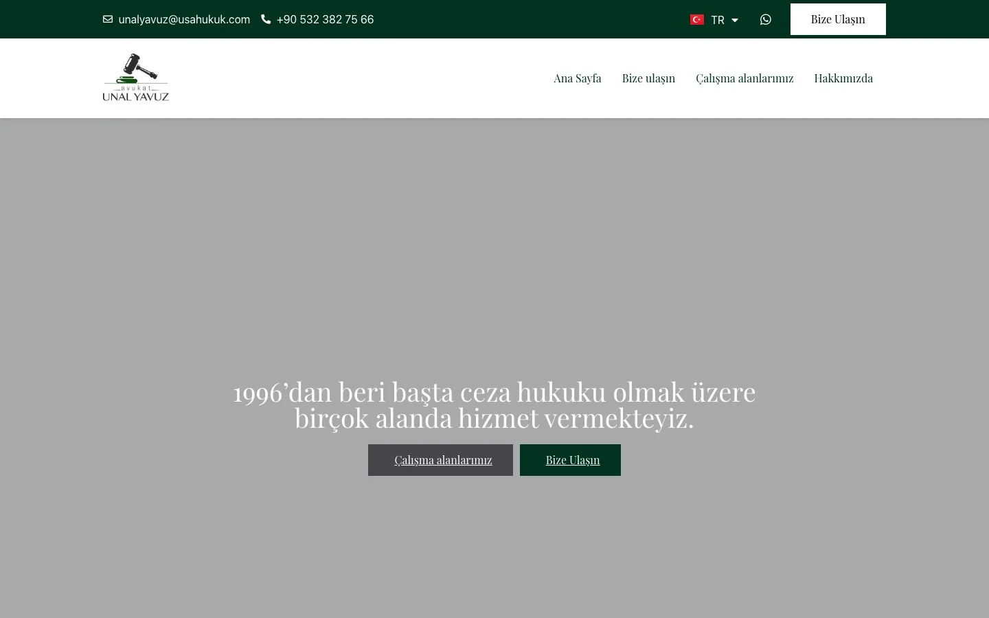
Task: Go to Bize ulaşın in navigation menu
Action: 648,78
